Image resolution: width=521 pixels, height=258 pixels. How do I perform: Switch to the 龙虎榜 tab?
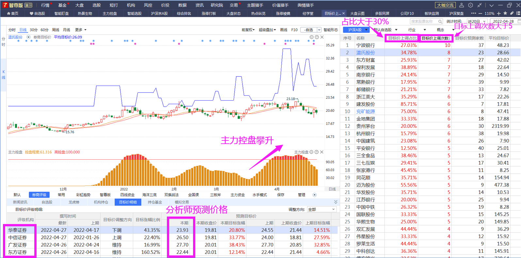pyautogui.click(x=74, y=202)
